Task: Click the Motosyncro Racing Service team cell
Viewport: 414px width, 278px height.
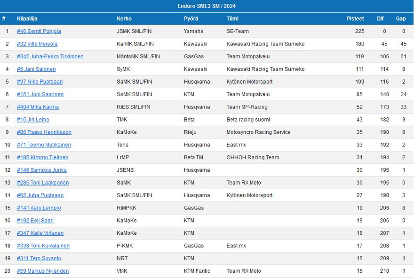Action: [258, 132]
